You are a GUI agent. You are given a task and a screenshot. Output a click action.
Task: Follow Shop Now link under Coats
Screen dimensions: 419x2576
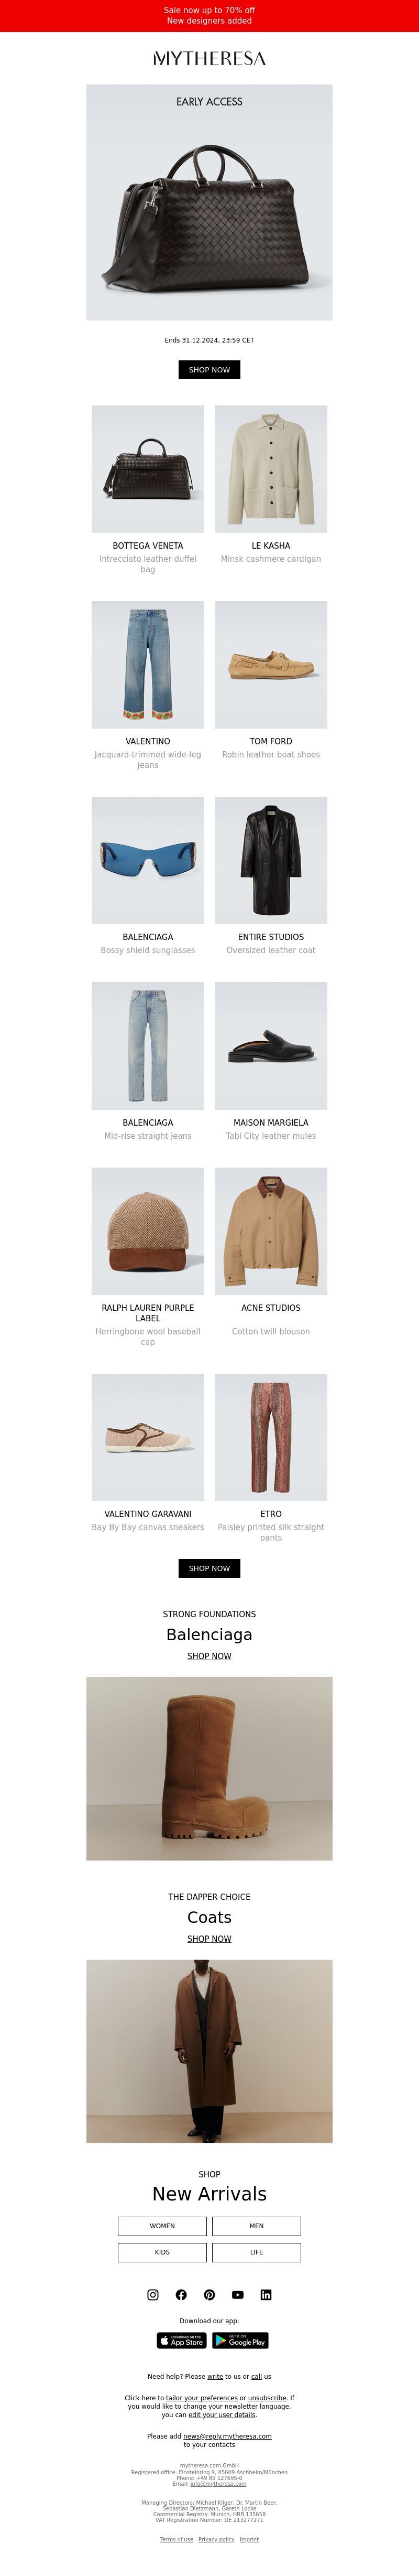(x=210, y=1938)
